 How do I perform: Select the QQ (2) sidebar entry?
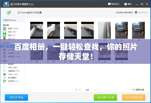pyautogui.click(x=9, y=39)
